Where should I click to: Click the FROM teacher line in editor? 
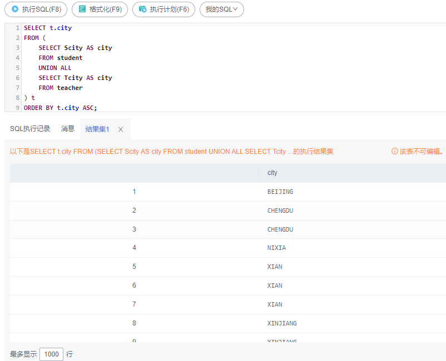(x=61, y=88)
